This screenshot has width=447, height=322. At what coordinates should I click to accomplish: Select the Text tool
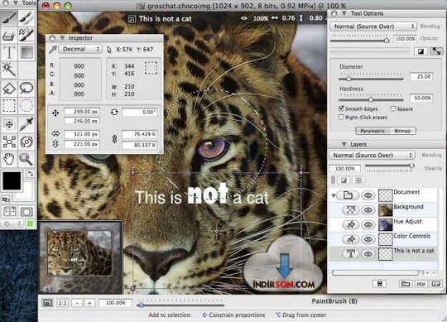pos(9,52)
